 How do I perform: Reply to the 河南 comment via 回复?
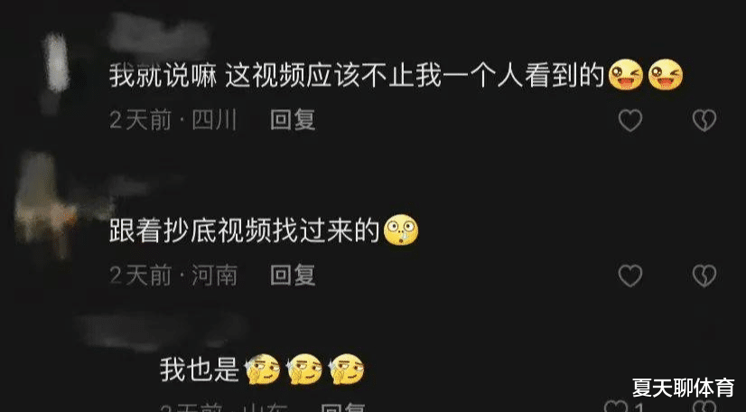(293, 275)
